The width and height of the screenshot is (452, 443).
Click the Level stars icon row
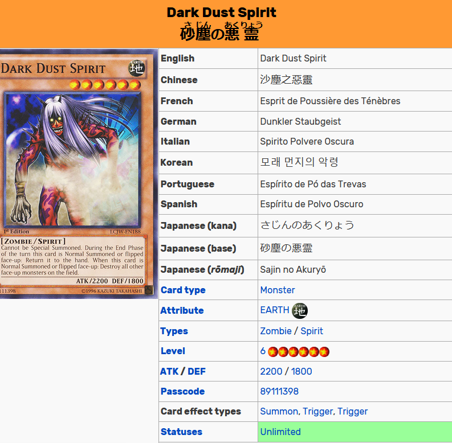pyautogui.click(x=298, y=352)
